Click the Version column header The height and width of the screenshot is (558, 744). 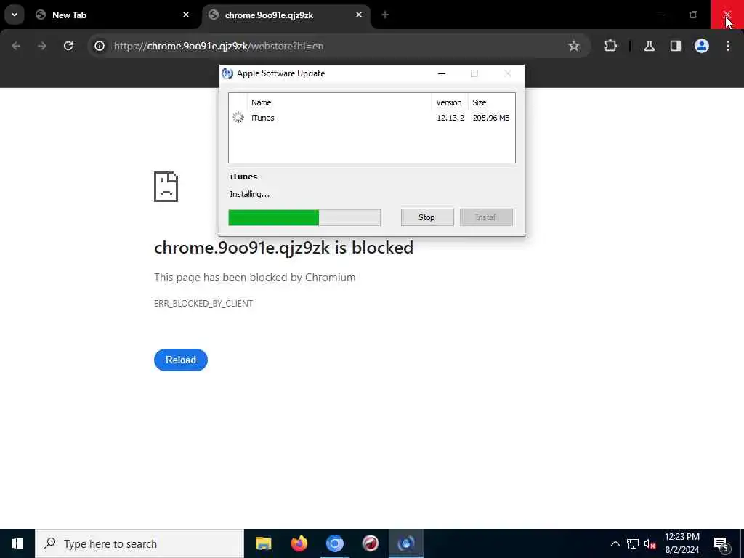449,102
